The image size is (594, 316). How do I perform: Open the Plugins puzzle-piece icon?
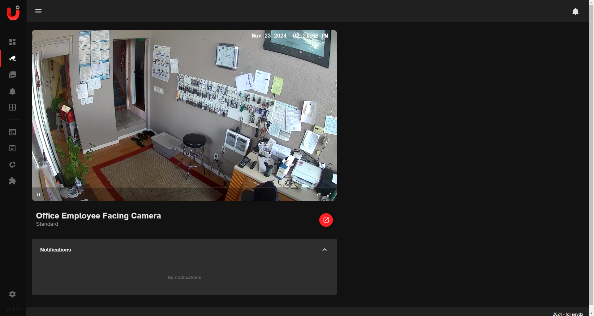click(x=12, y=181)
